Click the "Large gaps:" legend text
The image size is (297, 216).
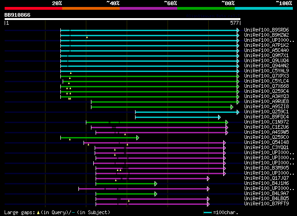[x=19, y=212]
